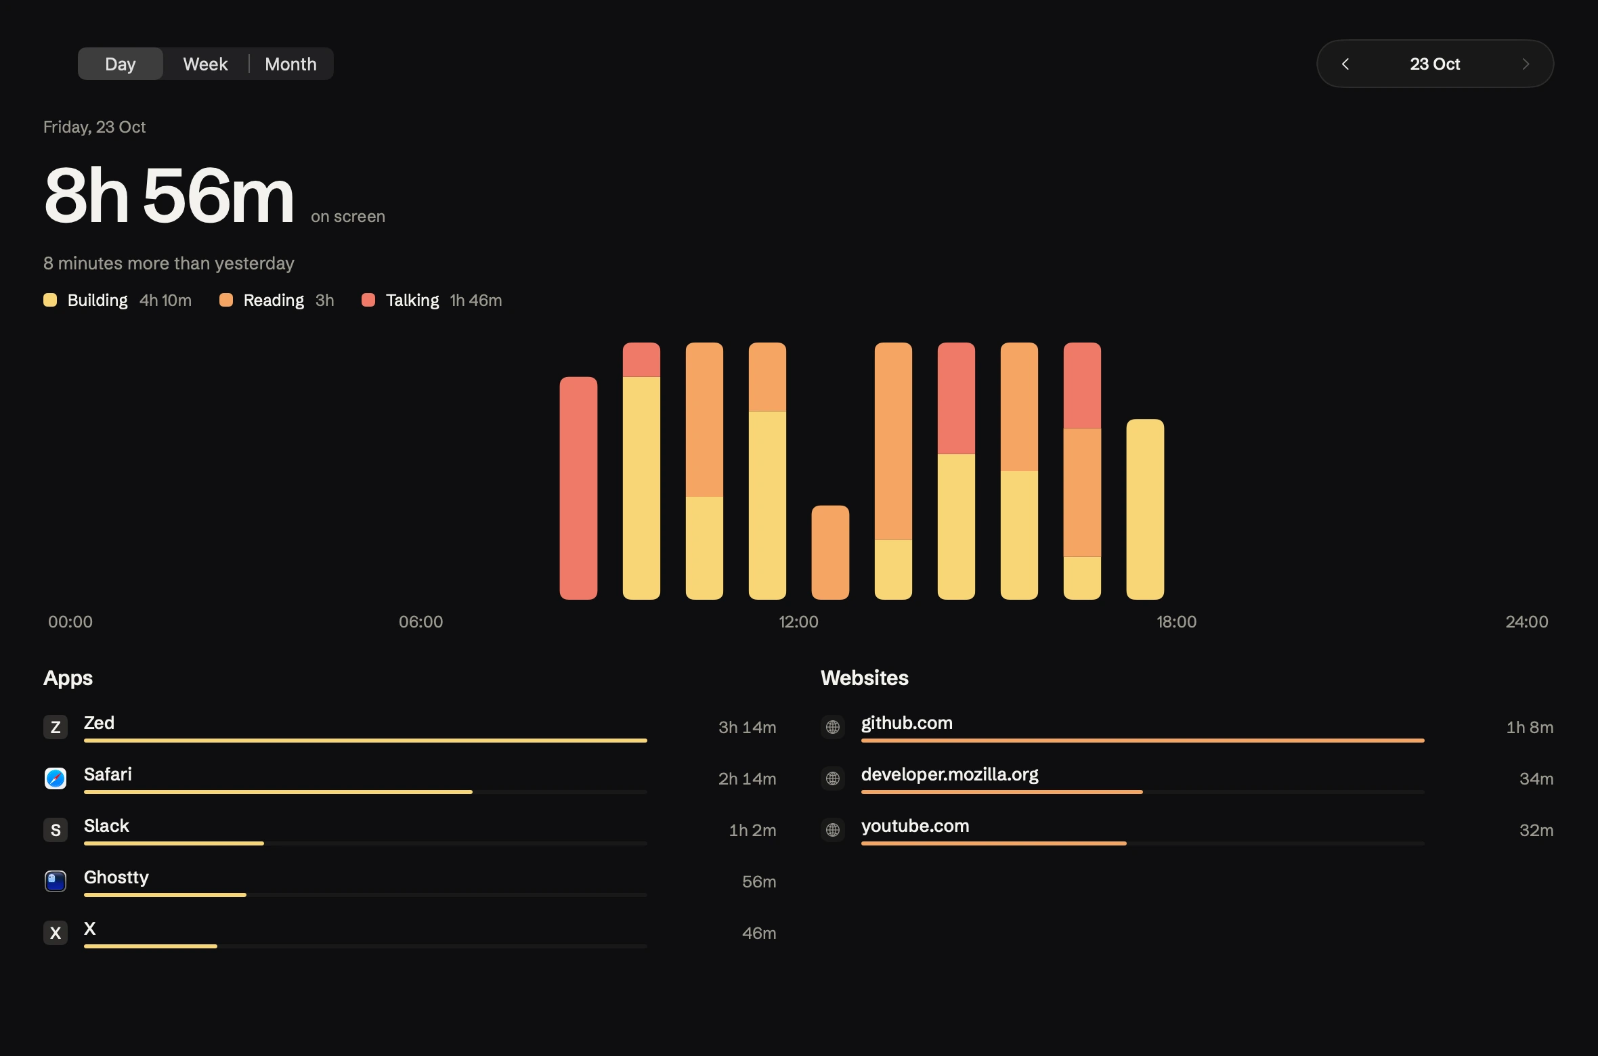The height and width of the screenshot is (1056, 1598).
Task: Click the Safari compass icon
Action: point(56,778)
